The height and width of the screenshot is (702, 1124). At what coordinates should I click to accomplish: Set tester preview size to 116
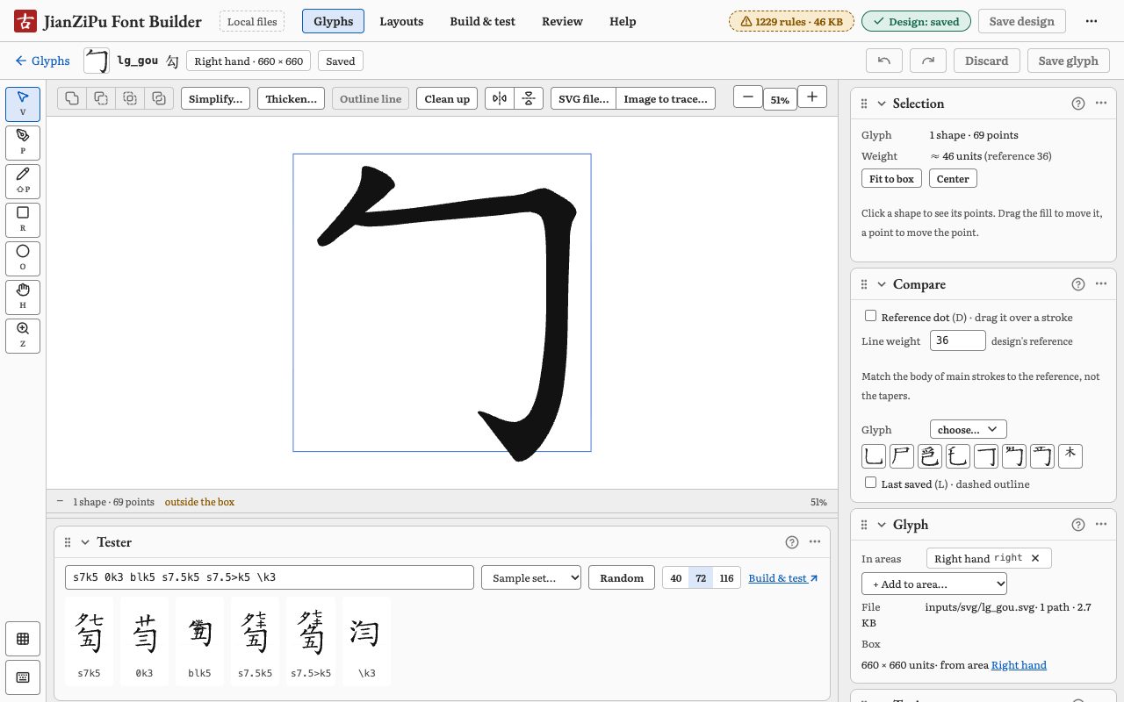[x=726, y=578]
